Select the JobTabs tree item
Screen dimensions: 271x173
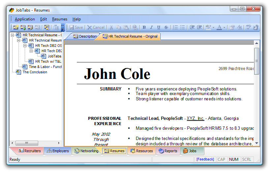point(54,56)
